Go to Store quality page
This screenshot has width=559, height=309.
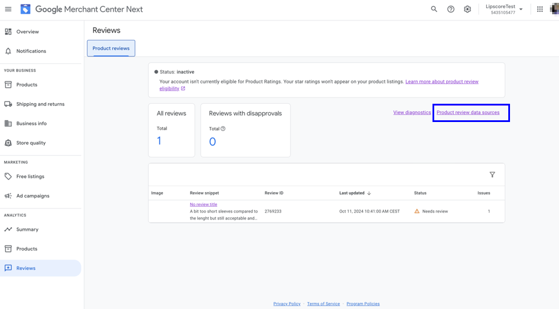pos(31,143)
